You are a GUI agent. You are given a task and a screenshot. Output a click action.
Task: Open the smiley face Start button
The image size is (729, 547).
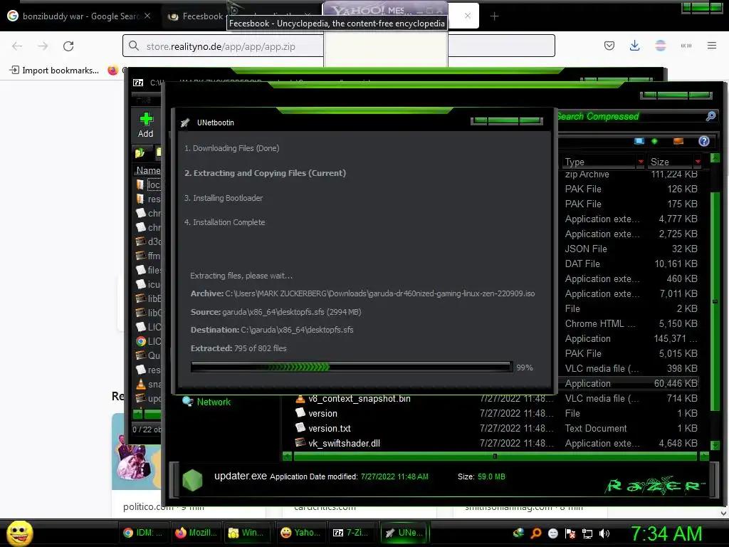pos(19,533)
